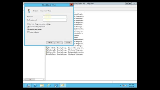Screen dimensions: 160x90
Task: Cancel the New Object - User dialog
Action: pos(68,43)
